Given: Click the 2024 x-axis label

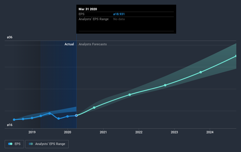Looking at the screenshot, I should 210,132.
